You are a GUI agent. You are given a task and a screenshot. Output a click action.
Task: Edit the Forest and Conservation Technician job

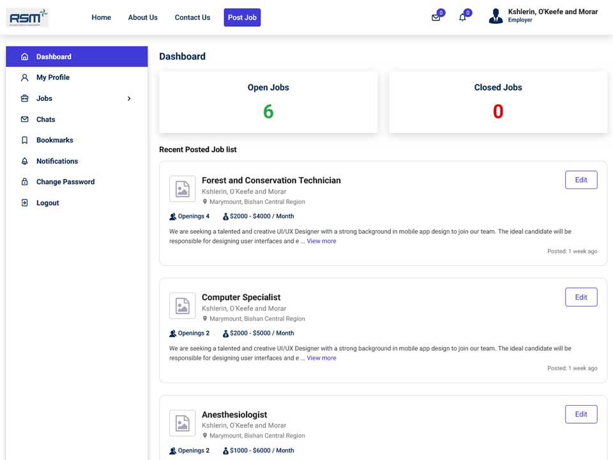tap(581, 180)
